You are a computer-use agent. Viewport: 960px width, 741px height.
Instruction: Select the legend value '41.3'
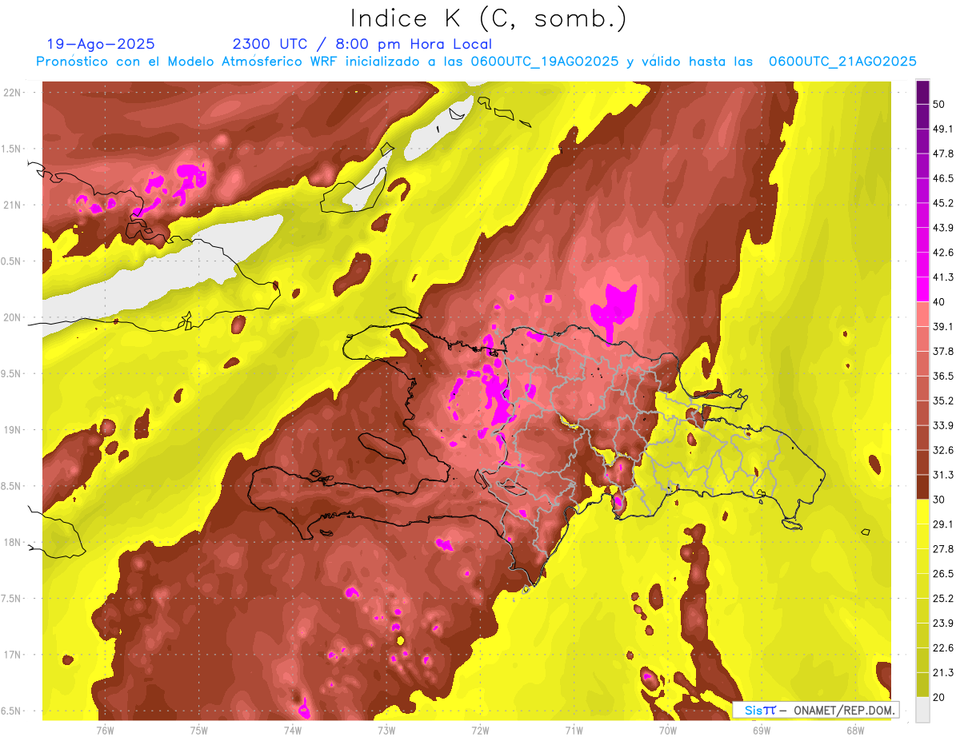pyautogui.click(x=943, y=278)
